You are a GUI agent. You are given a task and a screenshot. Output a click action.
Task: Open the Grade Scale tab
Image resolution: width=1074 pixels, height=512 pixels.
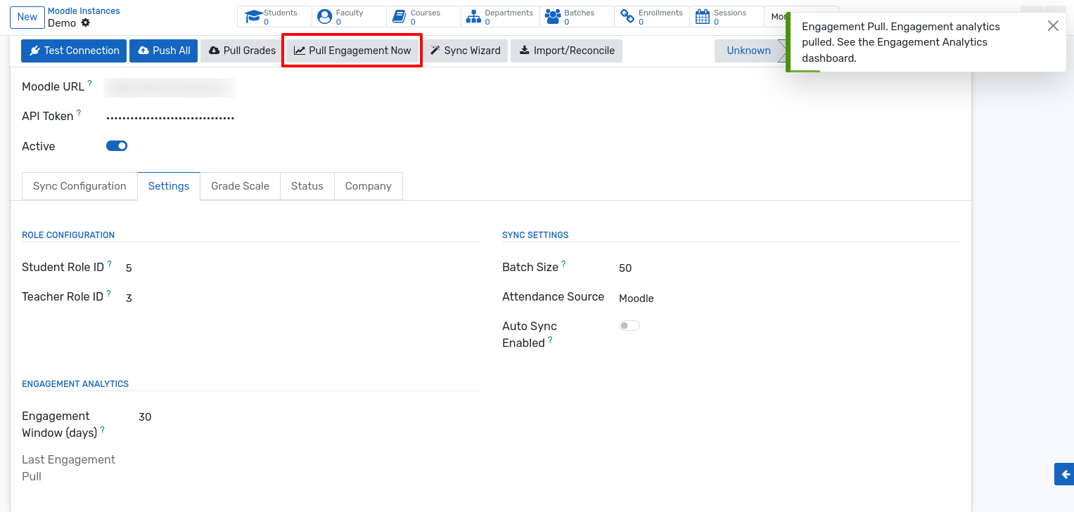[x=240, y=186]
